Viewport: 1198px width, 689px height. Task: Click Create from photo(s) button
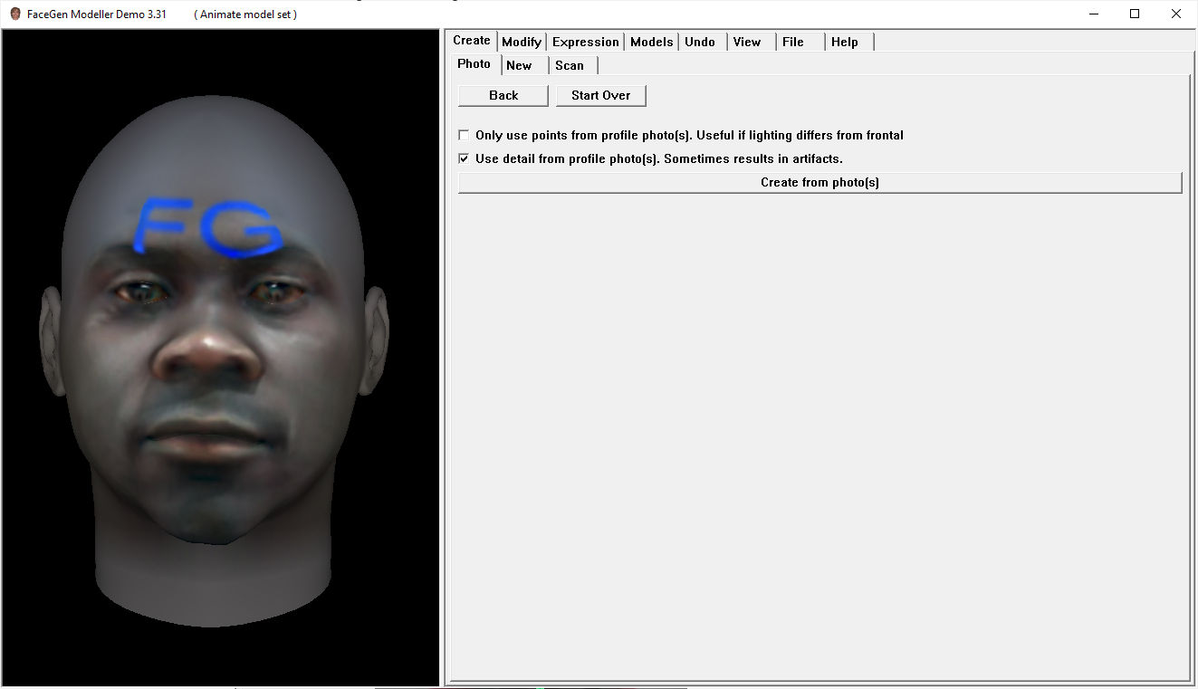pyautogui.click(x=820, y=182)
